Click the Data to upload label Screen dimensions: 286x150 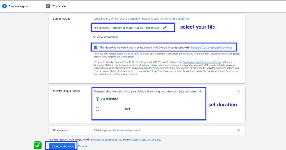(x=62, y=19)
